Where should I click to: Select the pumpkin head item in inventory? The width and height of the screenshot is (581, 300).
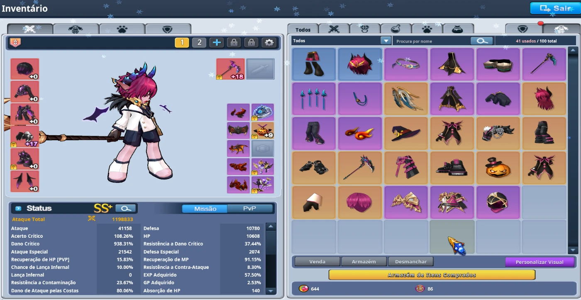click(x=498, y=168)
